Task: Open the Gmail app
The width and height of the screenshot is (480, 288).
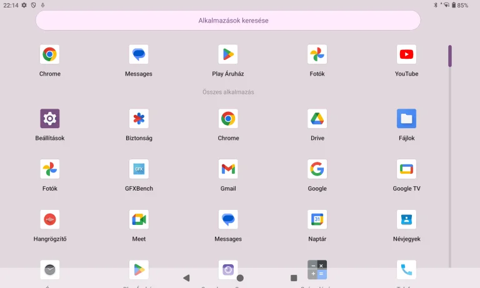Action: [x=228, y=169]
